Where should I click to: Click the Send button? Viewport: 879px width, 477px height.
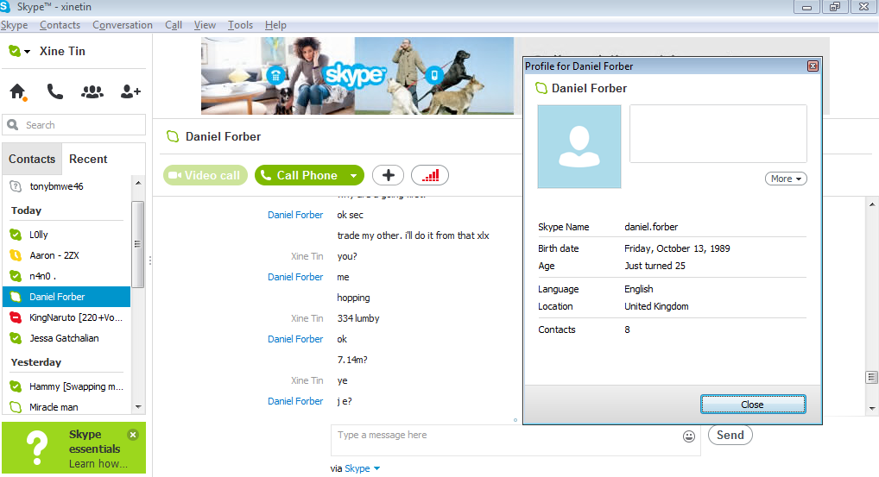730,435
